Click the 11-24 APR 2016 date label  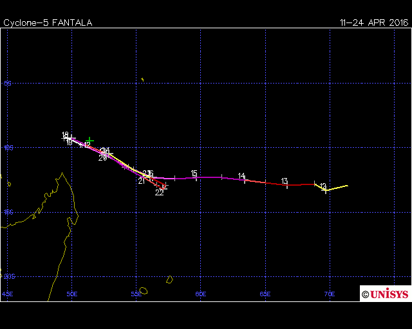374,22
